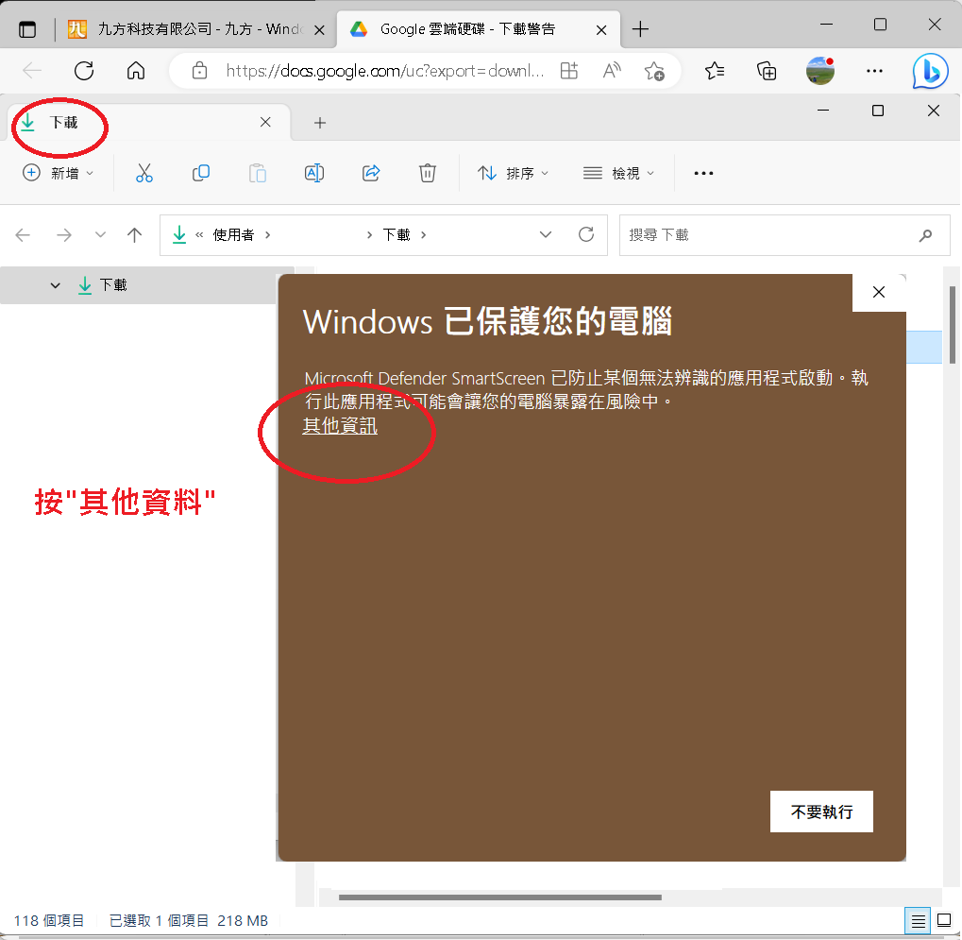This screenshot has width=962, height=940.
Task: Click Cut scissors icon in Explorer
Action: click(144, 173)
